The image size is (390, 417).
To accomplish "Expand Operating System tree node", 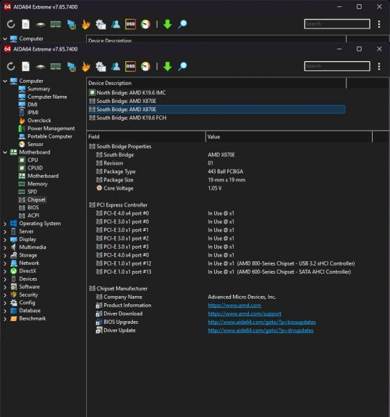I will (x=5, y=224).
